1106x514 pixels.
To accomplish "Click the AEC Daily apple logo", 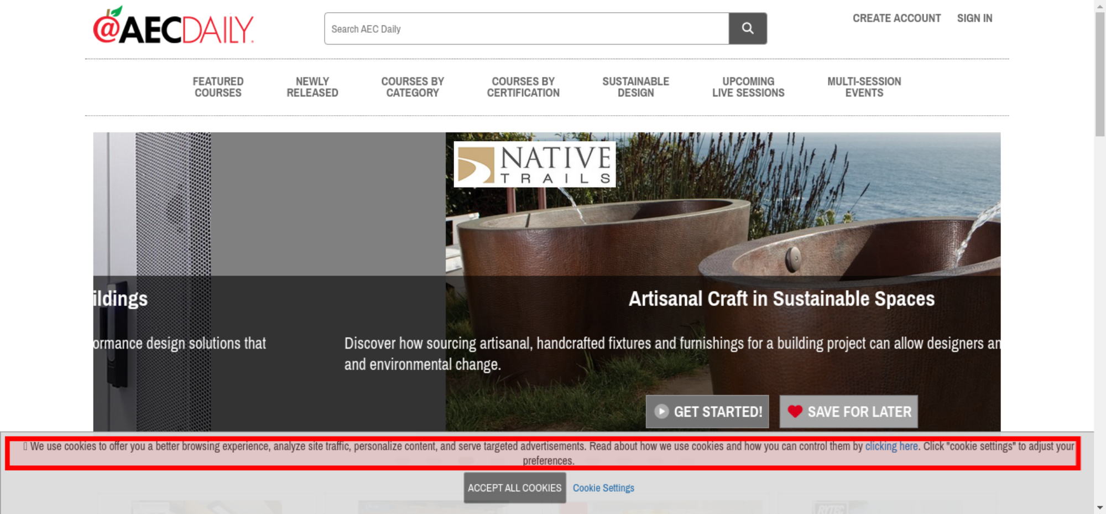I will coord(173,27).
